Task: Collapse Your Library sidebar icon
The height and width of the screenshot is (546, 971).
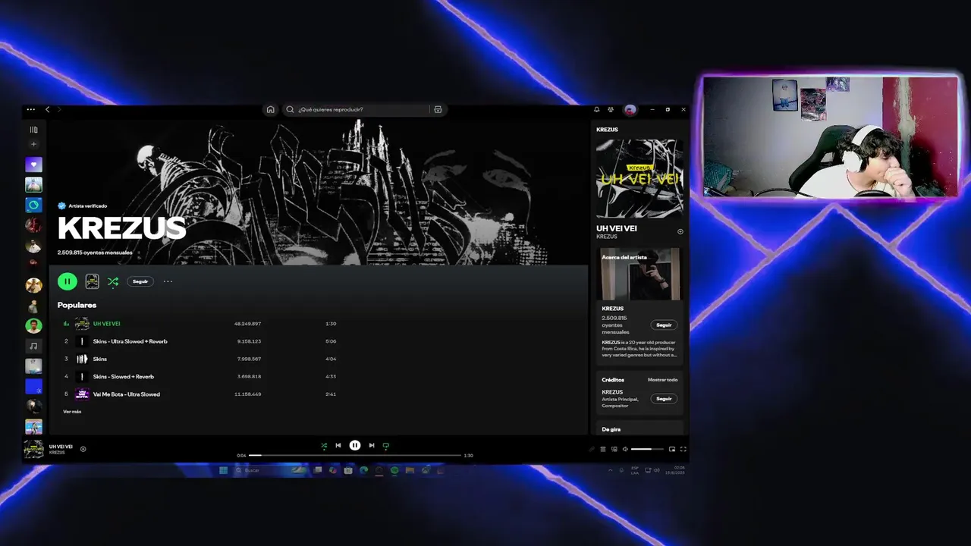Action: 33,130
